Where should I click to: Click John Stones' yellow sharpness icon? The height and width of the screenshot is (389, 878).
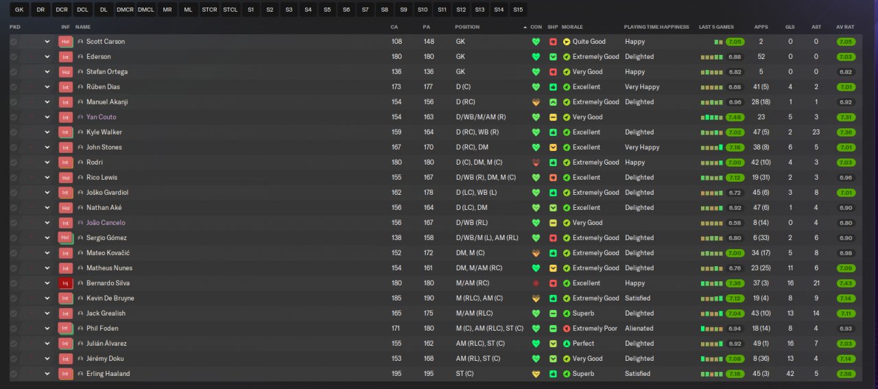coord(553,148)
